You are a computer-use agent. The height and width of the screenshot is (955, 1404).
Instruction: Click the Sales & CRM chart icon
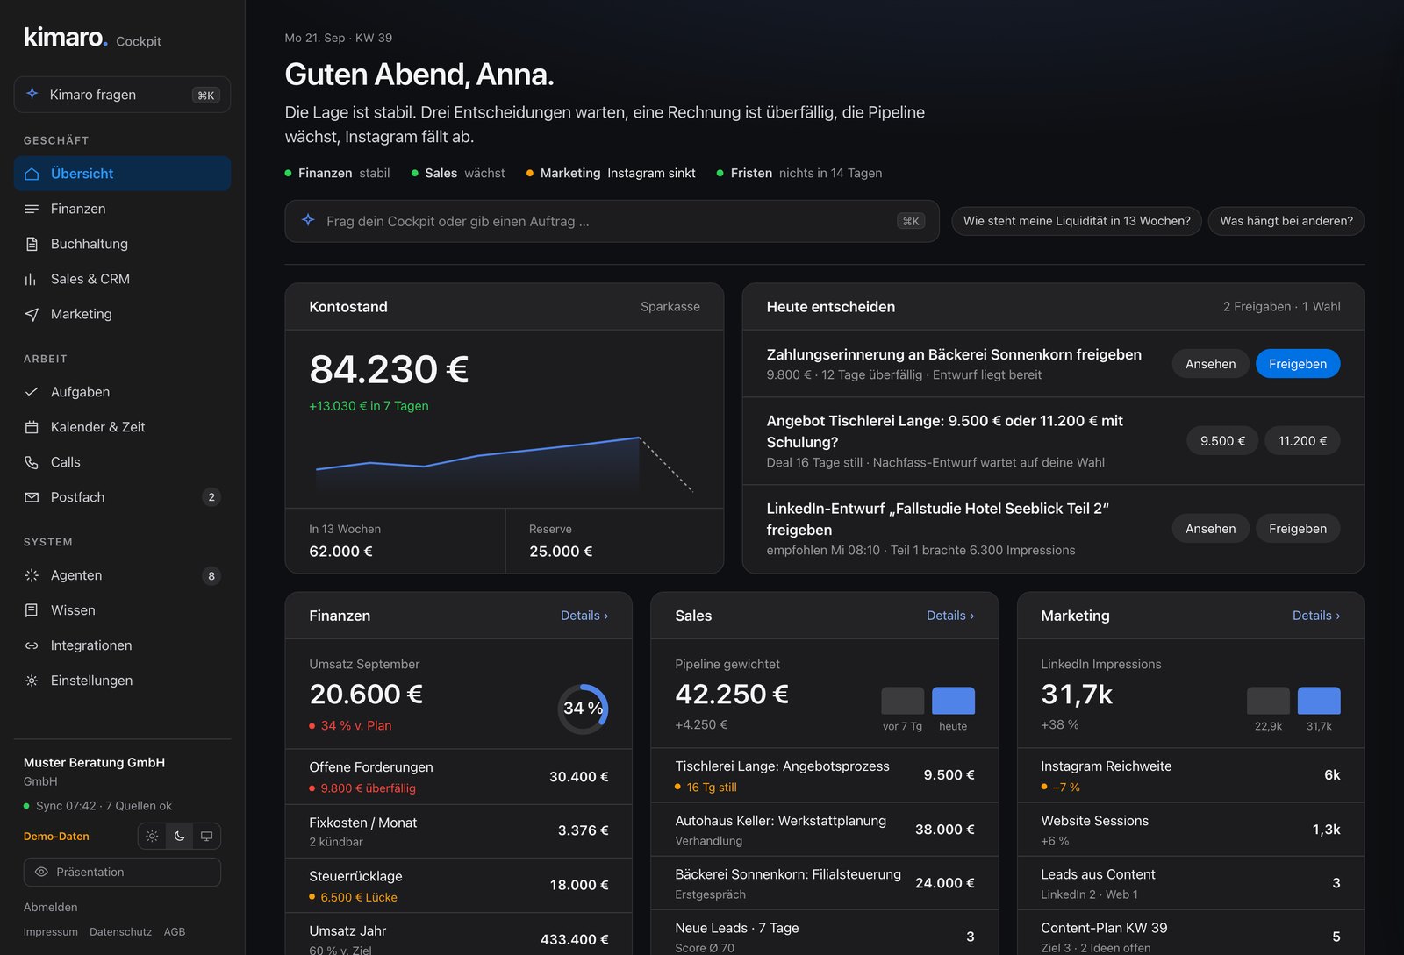(32, 279)
